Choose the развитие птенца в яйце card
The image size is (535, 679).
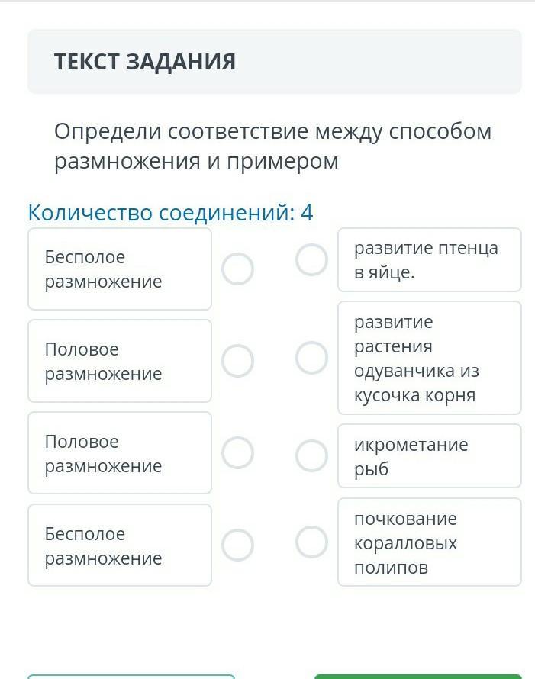(x=429, y=260)
